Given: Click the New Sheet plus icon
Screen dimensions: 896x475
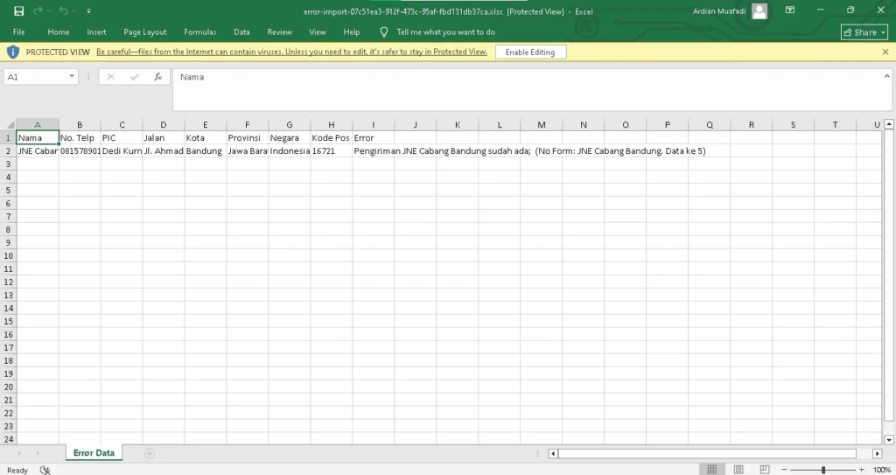Looking at the screenshot, I should click(x=149, y=453).
